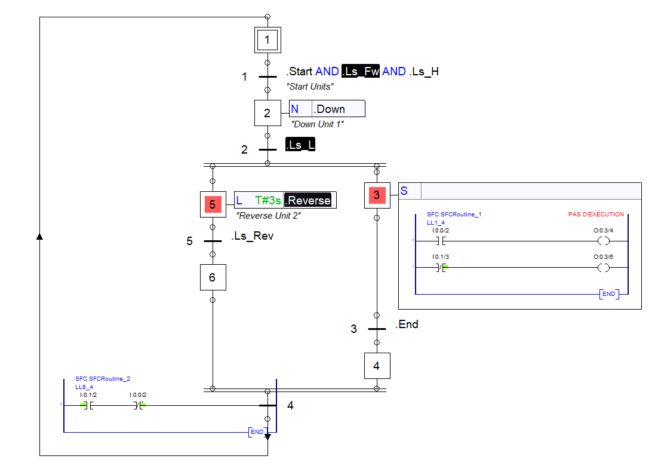Select the initial step 1 box

267,39
